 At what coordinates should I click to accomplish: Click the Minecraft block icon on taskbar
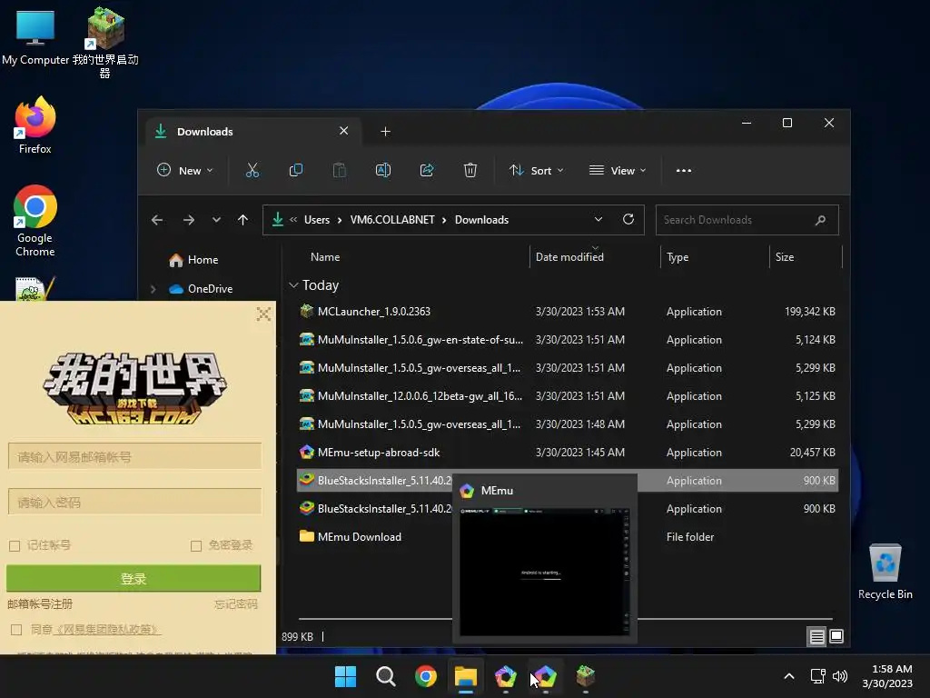[x=586, y=676]
